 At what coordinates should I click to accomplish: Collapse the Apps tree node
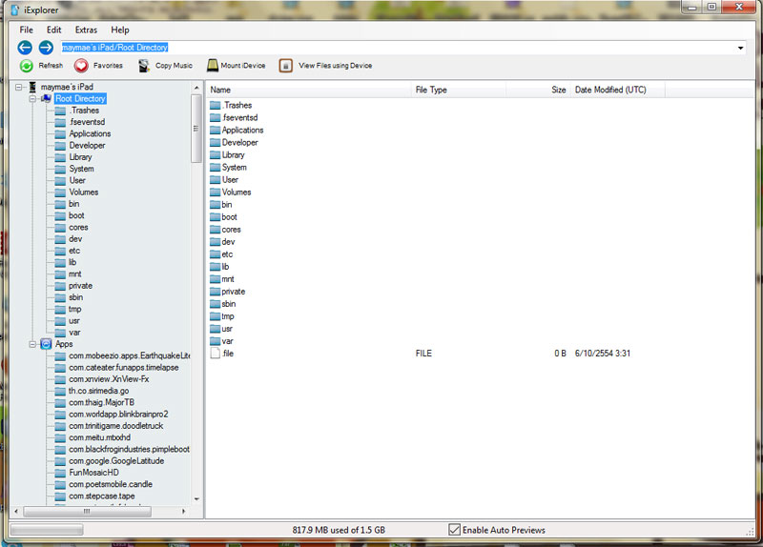click(x=32, y=344)
